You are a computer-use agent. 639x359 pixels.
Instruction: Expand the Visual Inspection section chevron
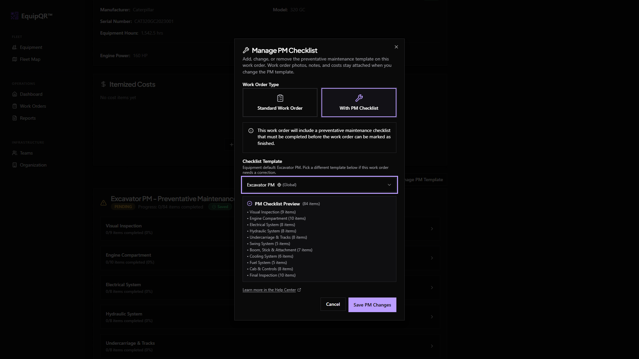[432, 229]
